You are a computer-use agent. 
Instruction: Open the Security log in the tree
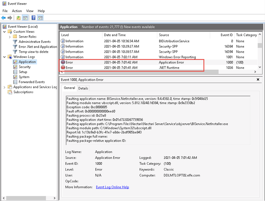point(25,67)
